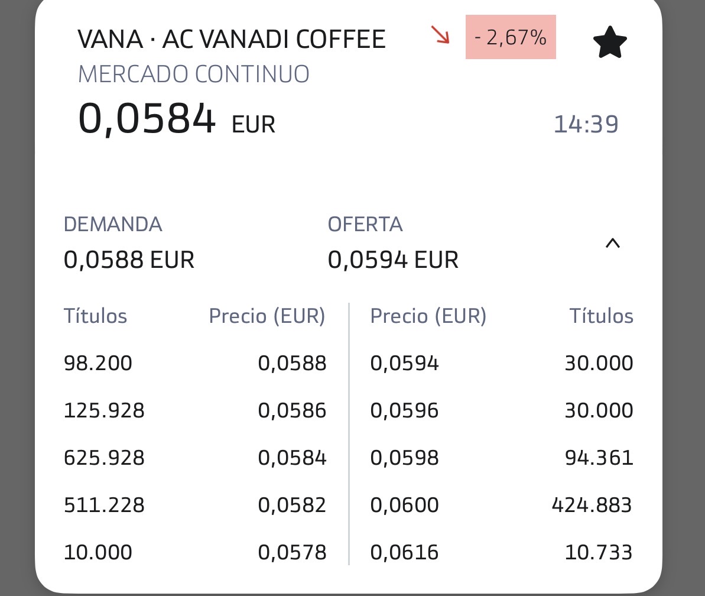Viewport: 705px width, 596px height.
Task: Click ask price 0,0616 in order book
Action: point(404,552)
